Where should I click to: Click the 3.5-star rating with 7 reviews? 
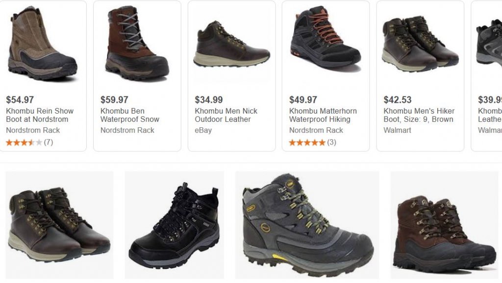pyautogui.click(x=29, y=142)
